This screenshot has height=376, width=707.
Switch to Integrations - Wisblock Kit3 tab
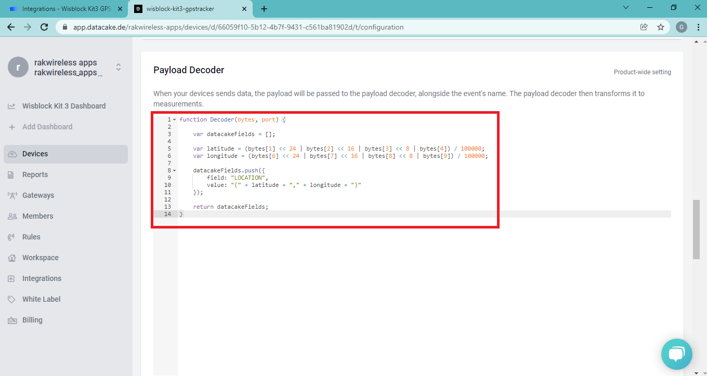(x=66, y=9)
